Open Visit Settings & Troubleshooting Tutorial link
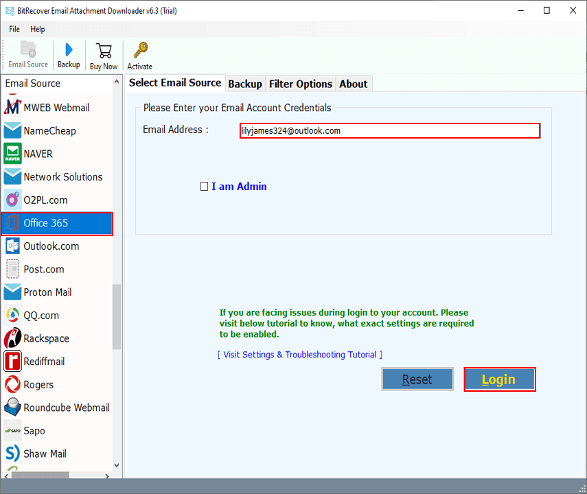The image size is (587, 494). [299, 355]
